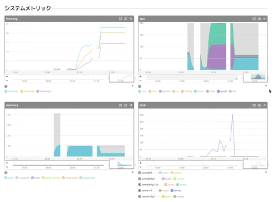Toggle cpu guest series visibility

(x=222, y=91)
